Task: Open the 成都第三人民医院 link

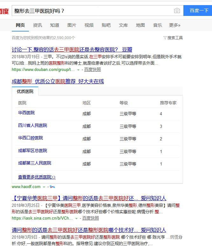Action: pyautogui.click(x=35, y=163)
